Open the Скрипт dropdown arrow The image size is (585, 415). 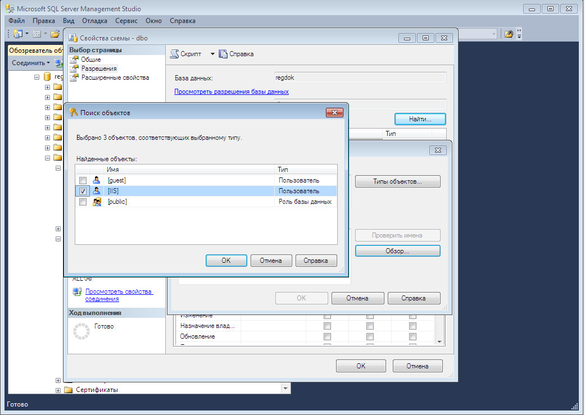pyautogui.click(x=212, y=54)
